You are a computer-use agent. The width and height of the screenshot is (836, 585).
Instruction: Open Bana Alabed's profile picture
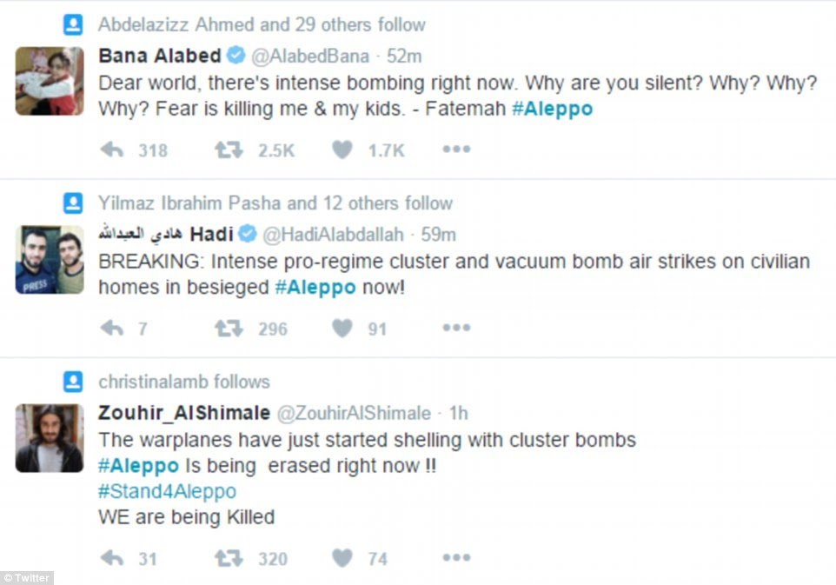click(x=50, y=81)
